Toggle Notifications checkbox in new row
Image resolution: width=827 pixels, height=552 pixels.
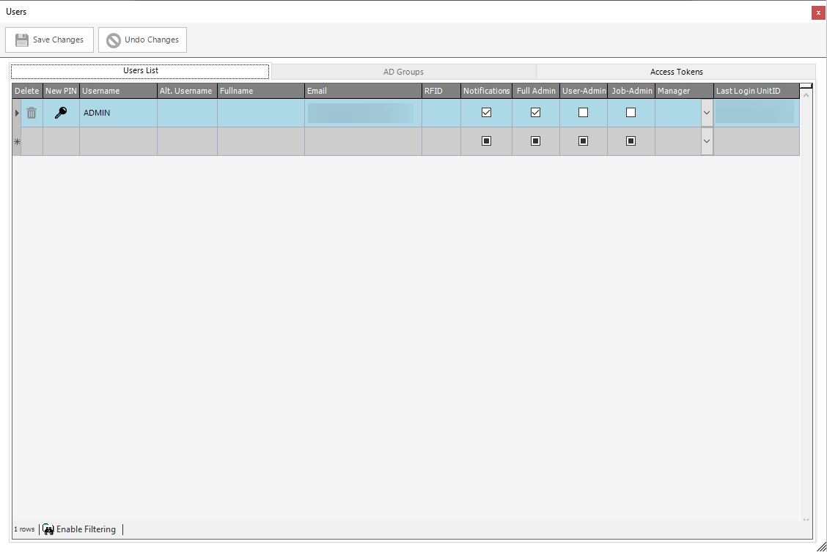tap(486, 141)
